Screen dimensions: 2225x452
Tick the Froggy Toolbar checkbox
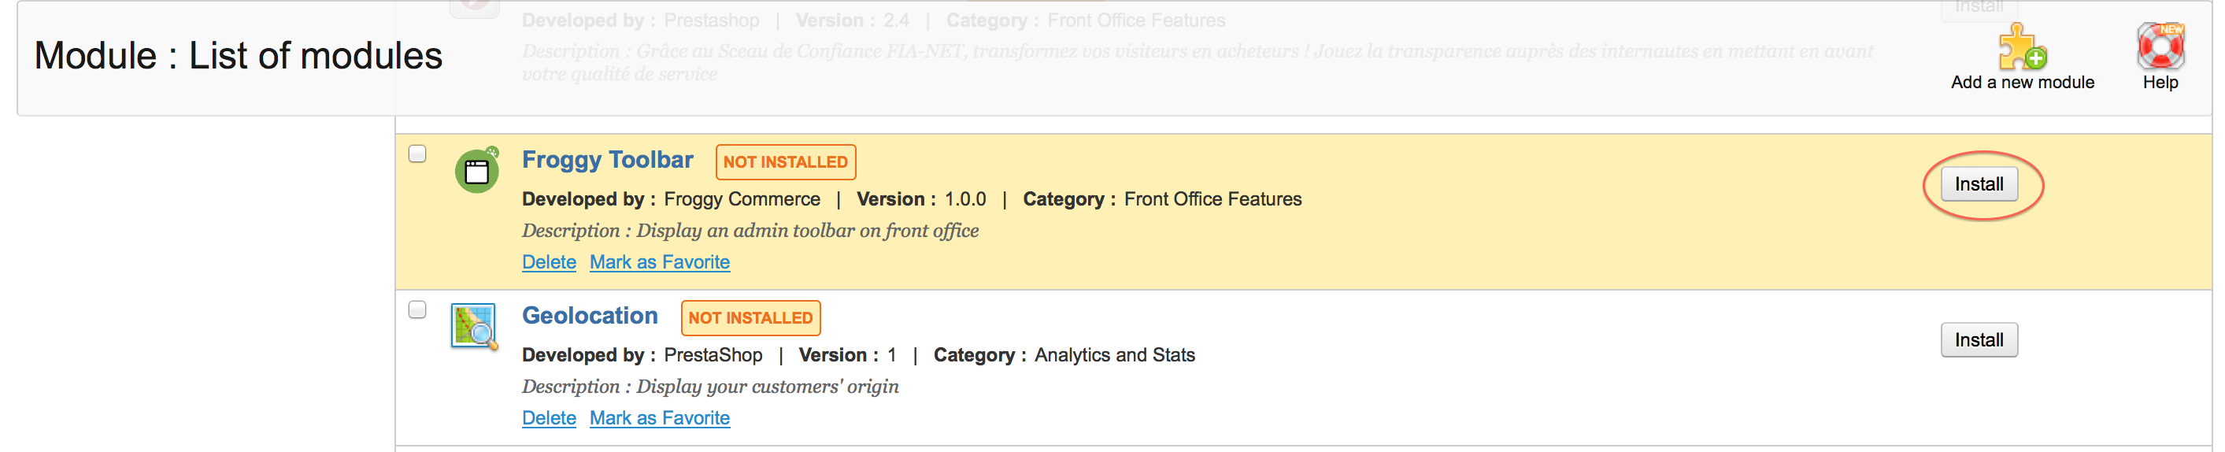coord(417,154)
